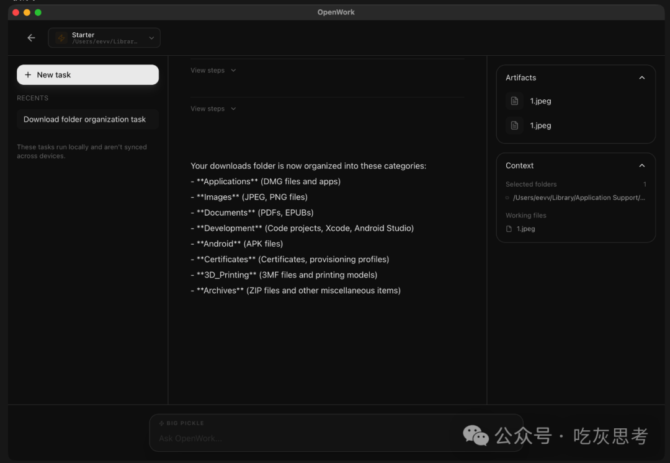Image resolution: width=670 pixels, height=463 pixels.
Task: Click the file icon of the lower 1.jpeg artifact
Action: point(514,125)
